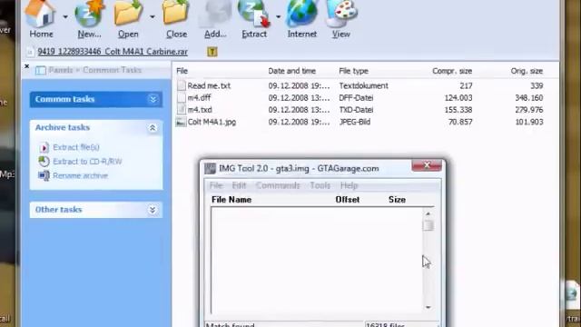Image resolution: width=581 pixels, height=327 pixels.
Task: Click Size column in IMG Tool
Action: point(397,200)
